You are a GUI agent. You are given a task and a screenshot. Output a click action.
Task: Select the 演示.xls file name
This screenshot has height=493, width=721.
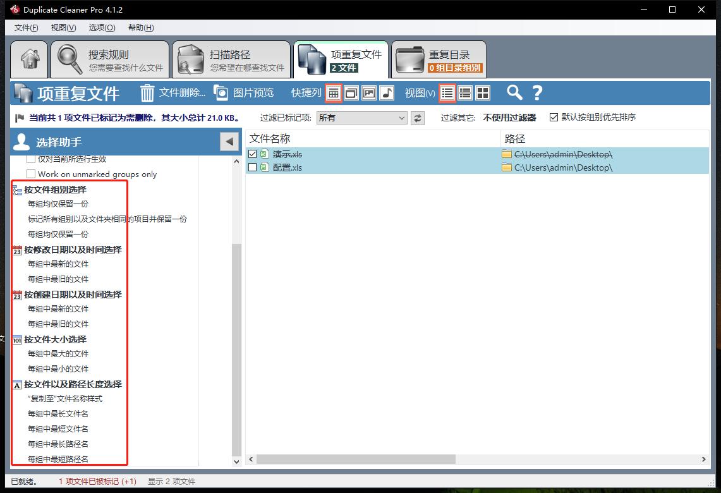click(288, 154)
